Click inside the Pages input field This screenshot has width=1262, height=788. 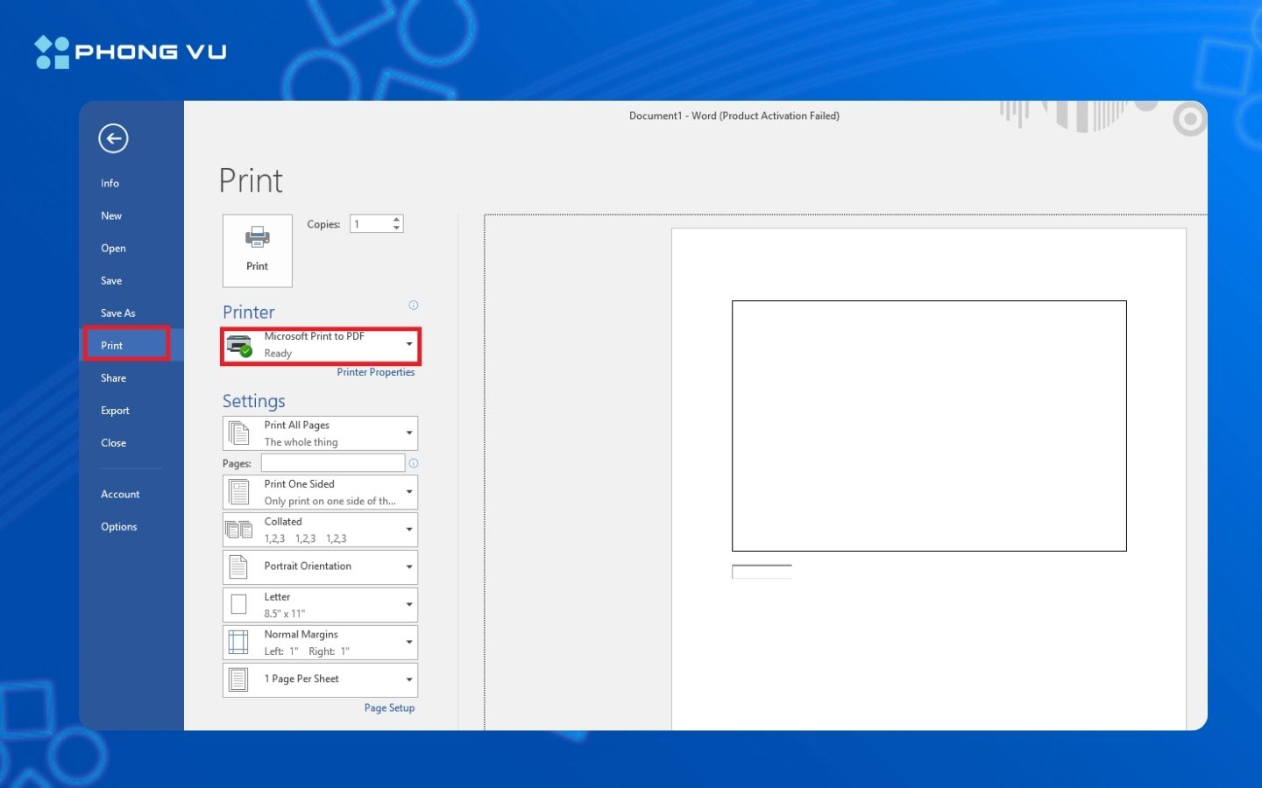point(333,462)
